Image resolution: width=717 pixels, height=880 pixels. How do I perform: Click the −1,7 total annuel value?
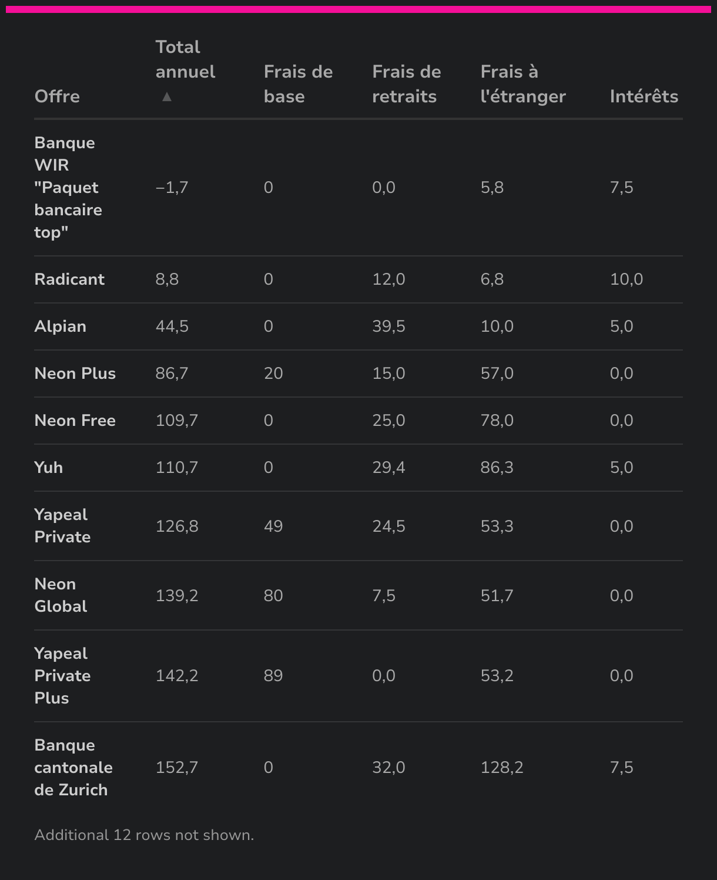coord(172,188)
